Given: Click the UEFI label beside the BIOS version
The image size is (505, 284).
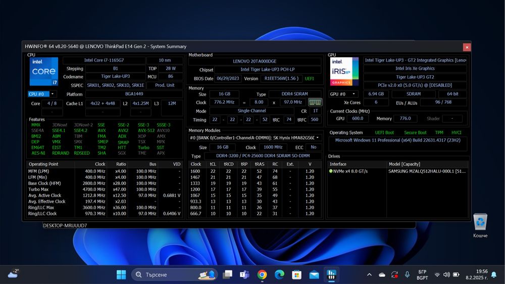Looking at the screenshot, I should point(309,79).
